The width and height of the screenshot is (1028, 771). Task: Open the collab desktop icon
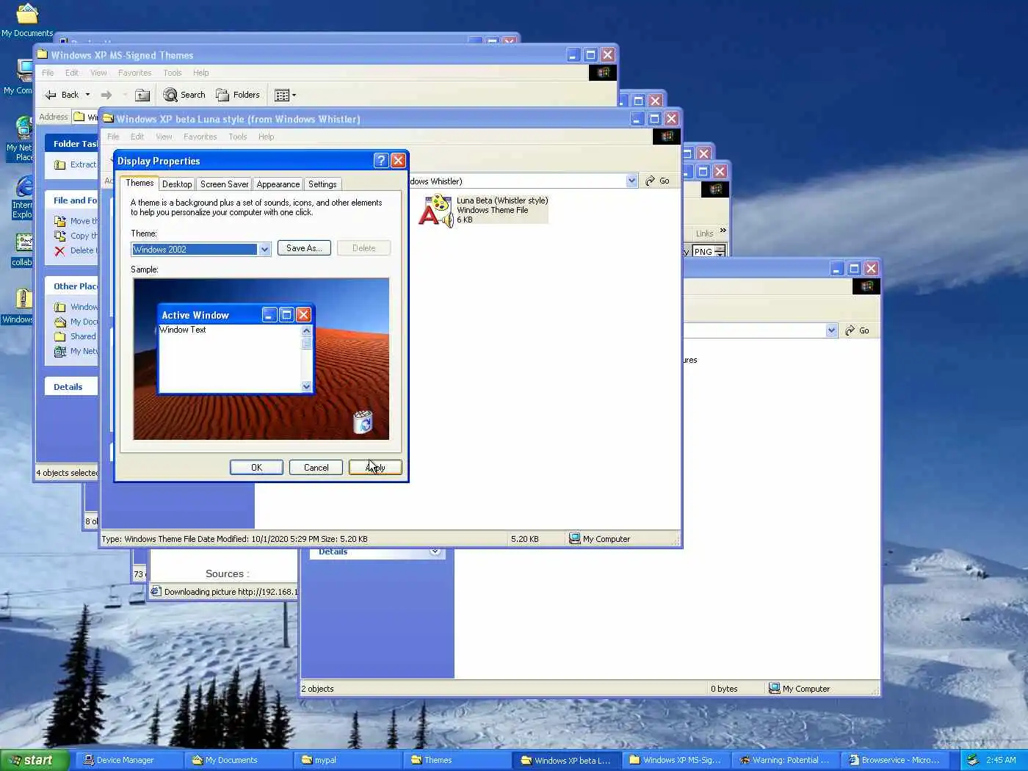point(22,250)
